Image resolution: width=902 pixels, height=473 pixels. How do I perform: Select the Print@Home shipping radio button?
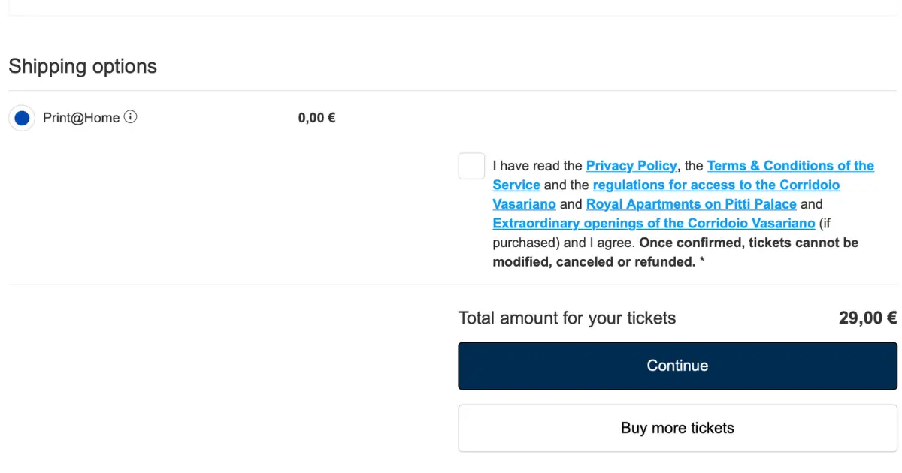tap(22, 118)
